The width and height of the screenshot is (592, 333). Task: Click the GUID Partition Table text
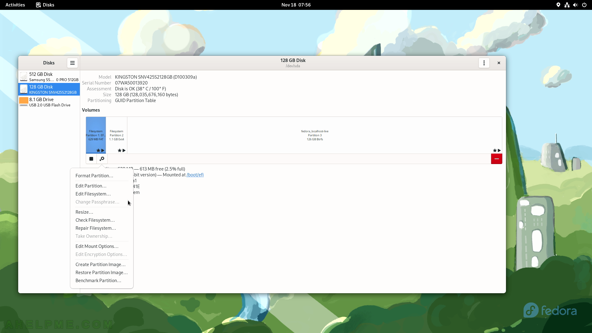pyautogui.click(x=135, y=101)
